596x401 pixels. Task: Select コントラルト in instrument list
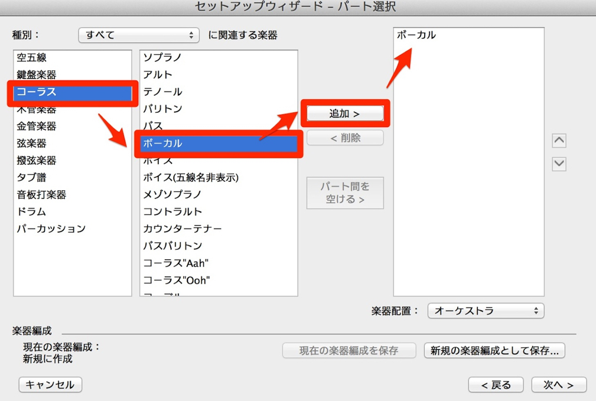219,211
